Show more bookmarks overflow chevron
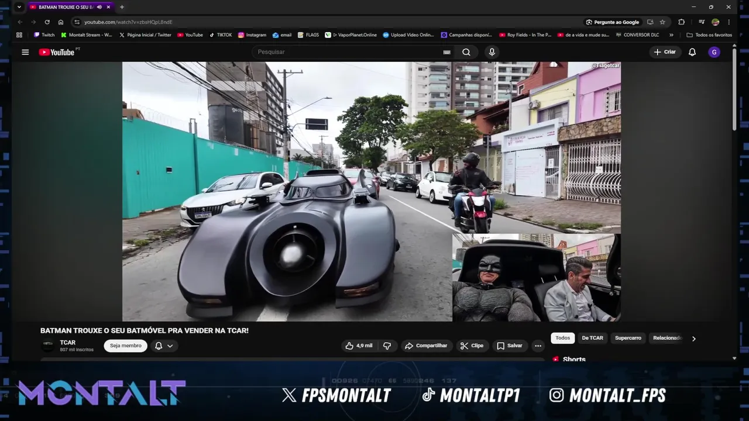This screenshot has height=421, width=749. (x=671, y=35)
